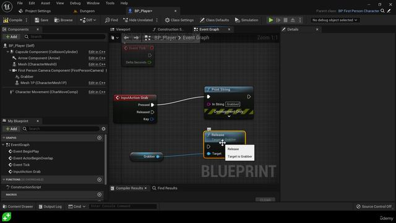This screenshot has height=223, width=396.
Task: Click the Find toolbar button
Action: 111,20
